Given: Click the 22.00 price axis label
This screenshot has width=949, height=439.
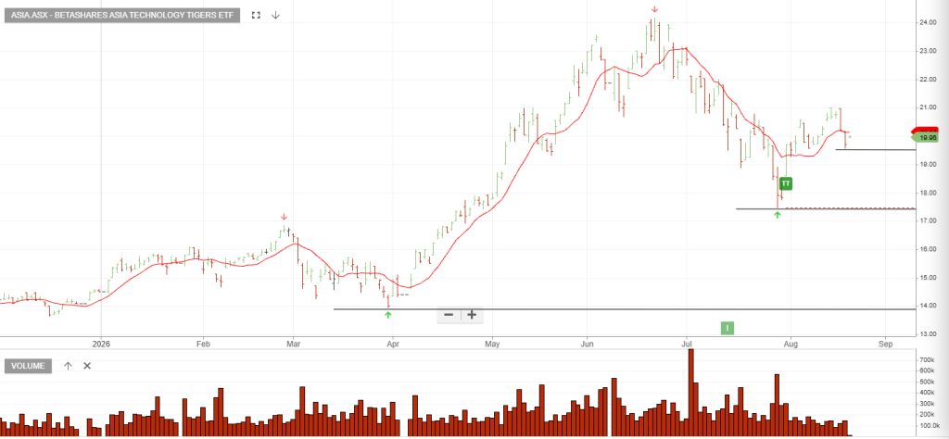Looking at the screenshot, I should (929, 80).
